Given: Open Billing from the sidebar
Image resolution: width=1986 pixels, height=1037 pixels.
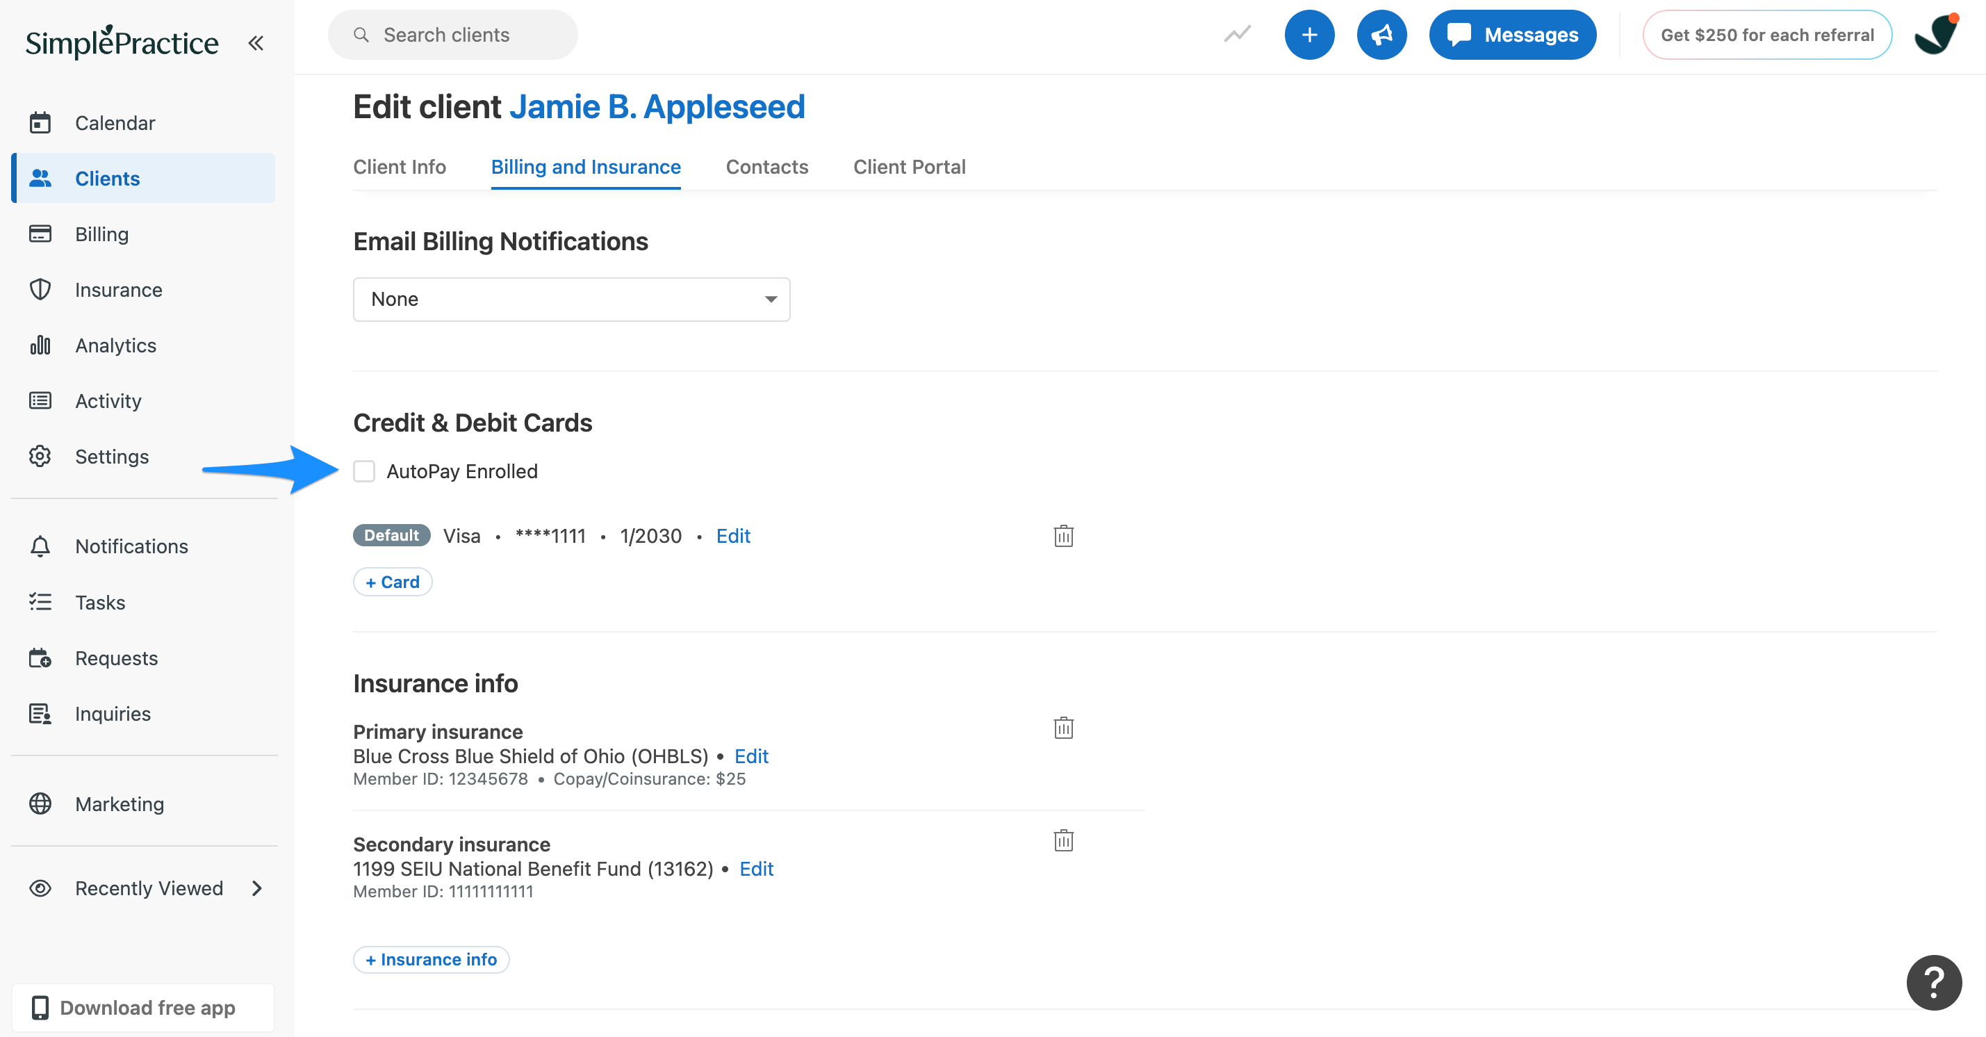Looking at the screenshot, I should [x=143, y=234].
